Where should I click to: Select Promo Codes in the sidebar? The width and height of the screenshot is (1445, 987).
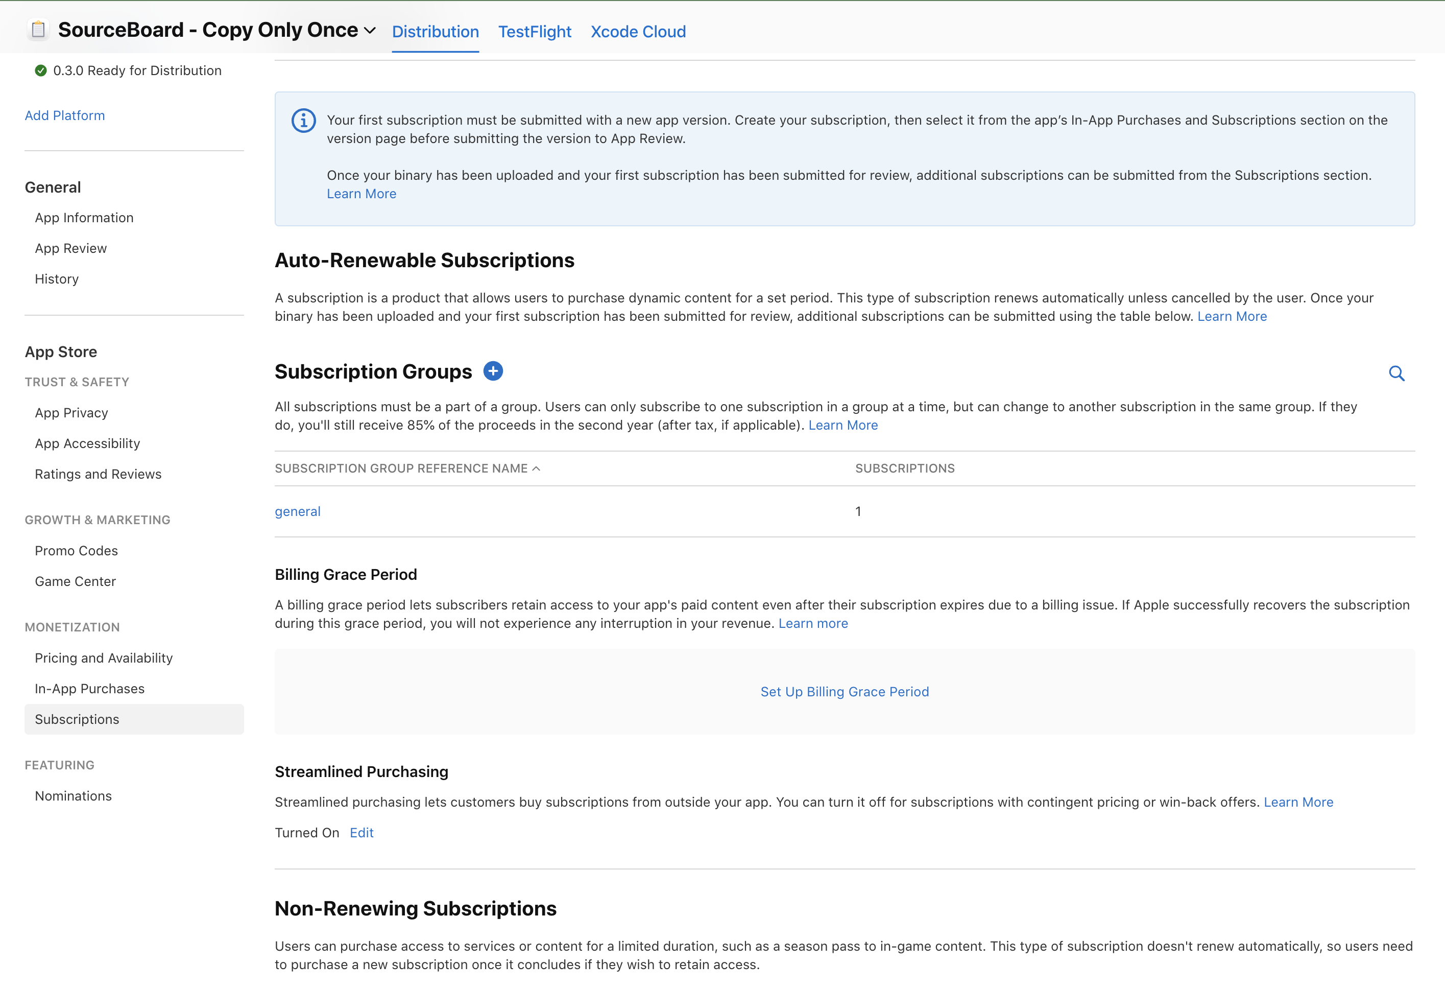(77, 550)
